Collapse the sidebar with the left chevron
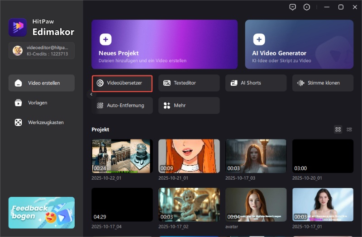The image size is (362, 237). point(91,94)
